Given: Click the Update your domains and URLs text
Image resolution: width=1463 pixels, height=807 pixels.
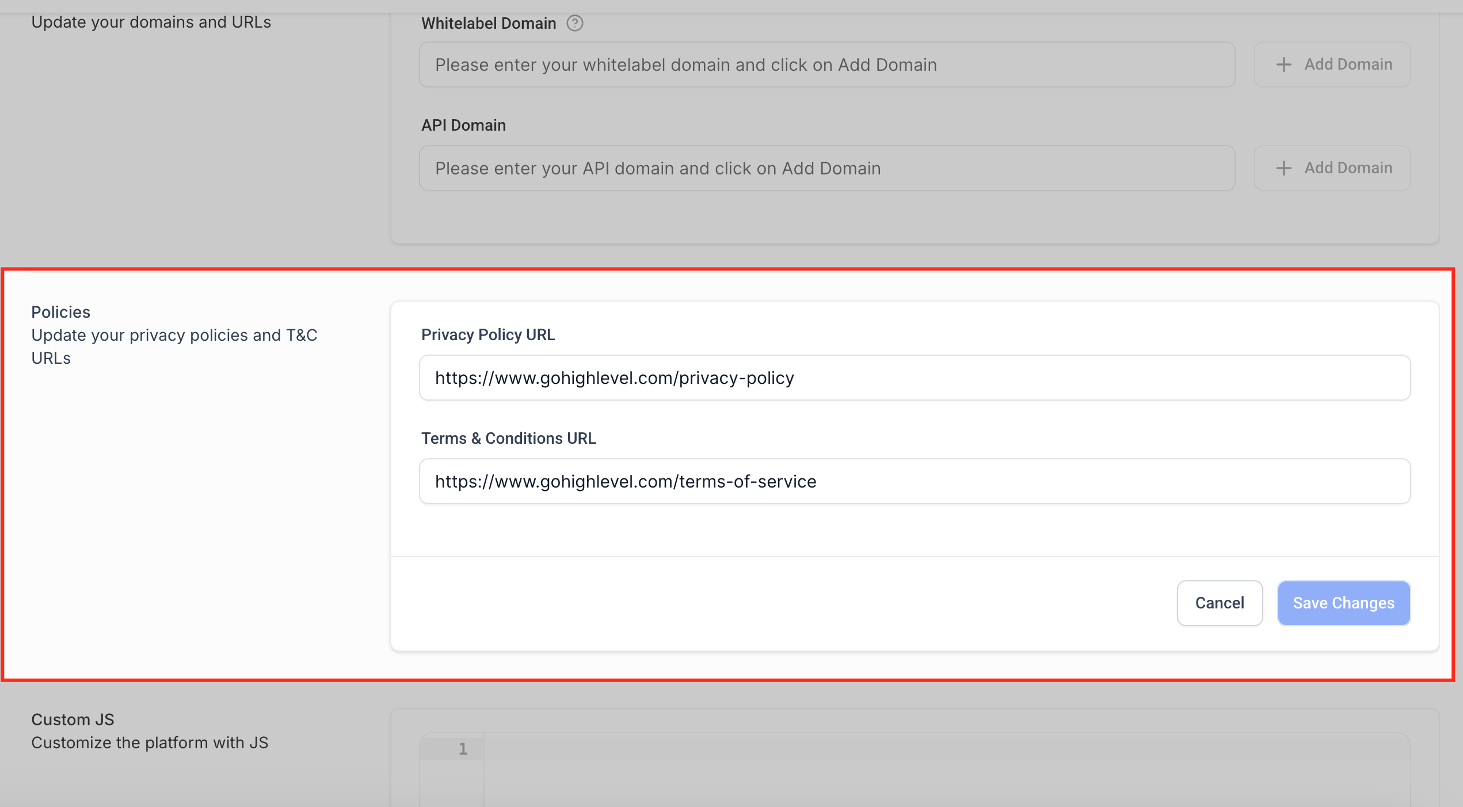Looking at the screenshot, I should coord(151,22).
